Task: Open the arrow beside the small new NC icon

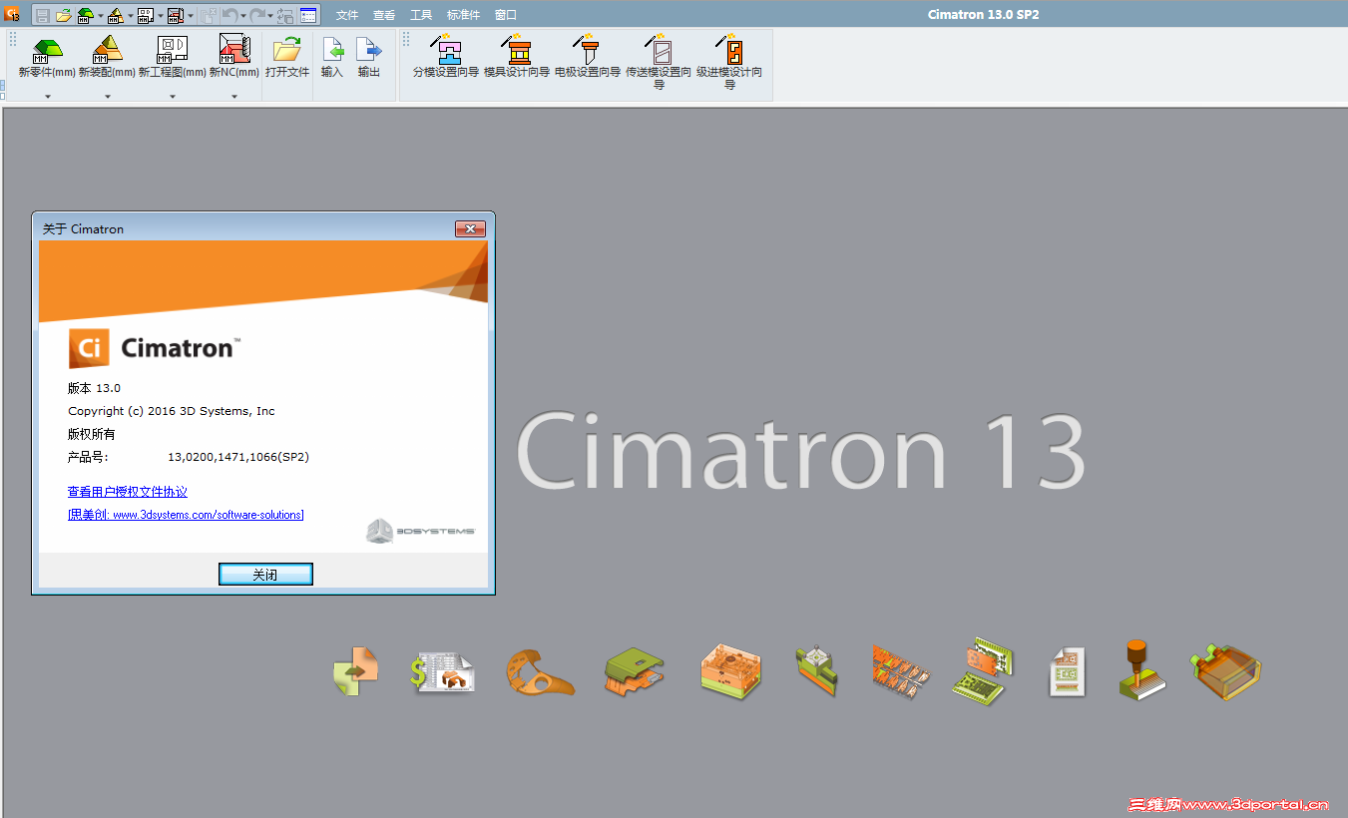Action: coord(190,16)
